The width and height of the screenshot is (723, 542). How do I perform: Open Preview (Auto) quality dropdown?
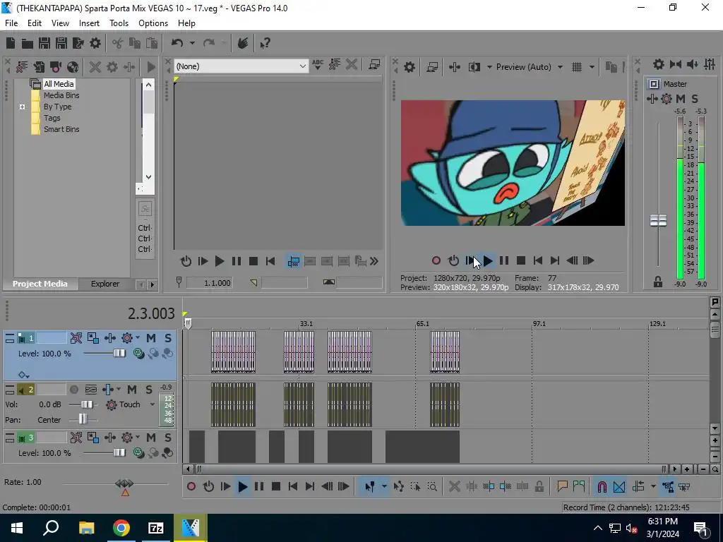pos(560,67)
